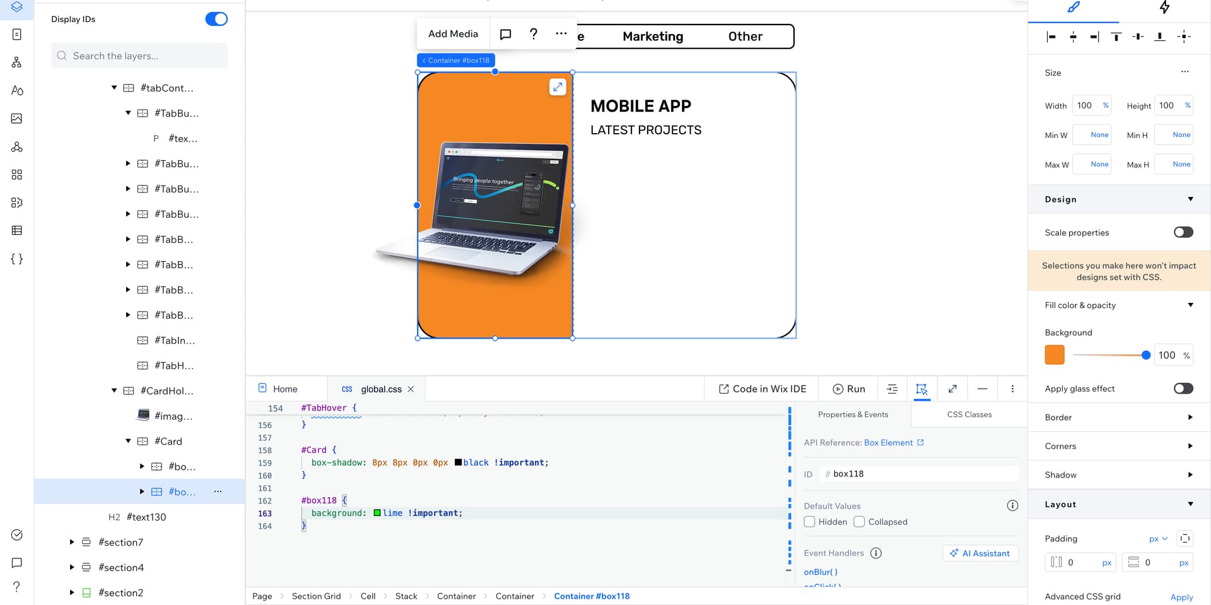The height and width of the screenshot is (605, 1211).
Task: Switch to the Design brush tab in inspector
Action: pos(1074,8)
